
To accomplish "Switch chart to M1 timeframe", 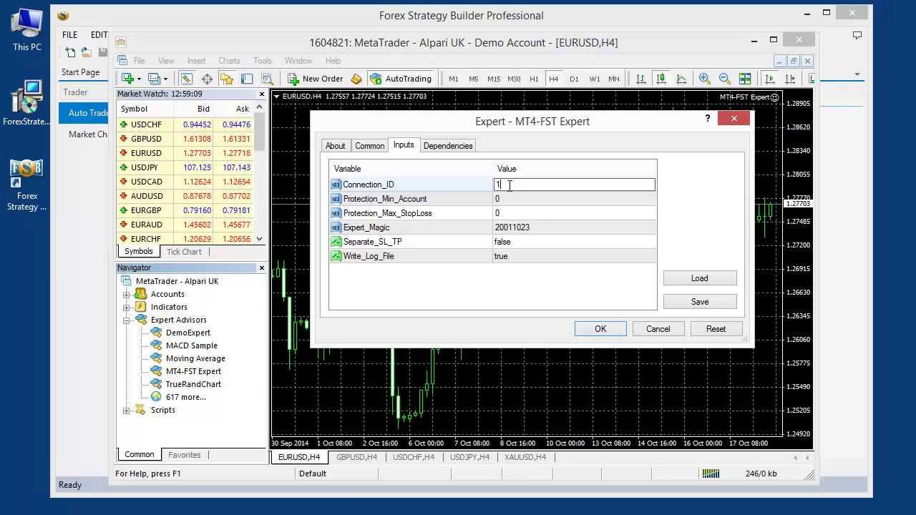I will [x=454, y=79].
